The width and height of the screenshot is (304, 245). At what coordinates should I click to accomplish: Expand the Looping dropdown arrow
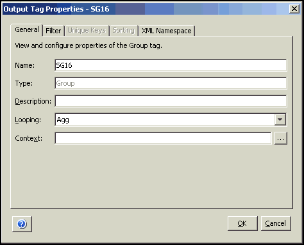tap(280, 120)
